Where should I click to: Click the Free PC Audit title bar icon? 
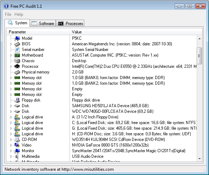coord(6,6)
